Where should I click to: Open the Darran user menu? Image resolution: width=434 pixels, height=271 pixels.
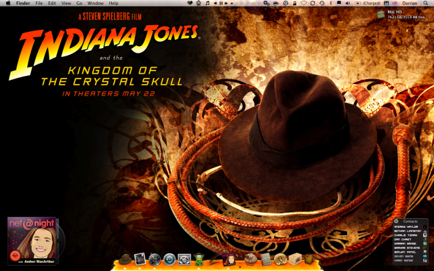coord(410,3)
